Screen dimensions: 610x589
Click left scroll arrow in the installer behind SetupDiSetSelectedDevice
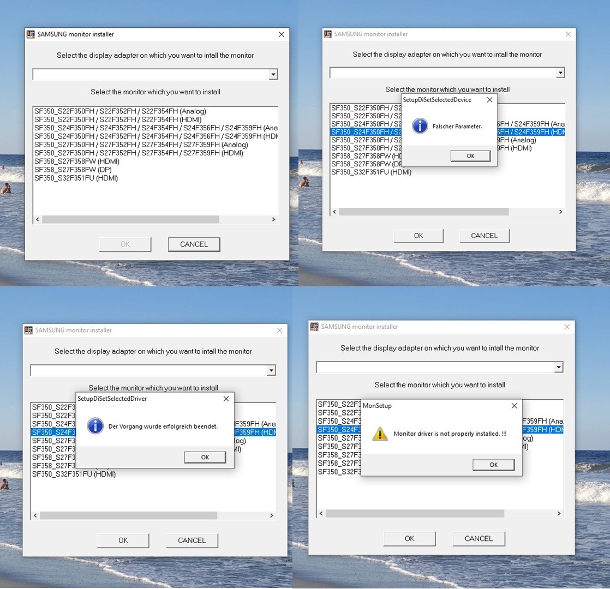pyautogui.click(x=334, y=212)
